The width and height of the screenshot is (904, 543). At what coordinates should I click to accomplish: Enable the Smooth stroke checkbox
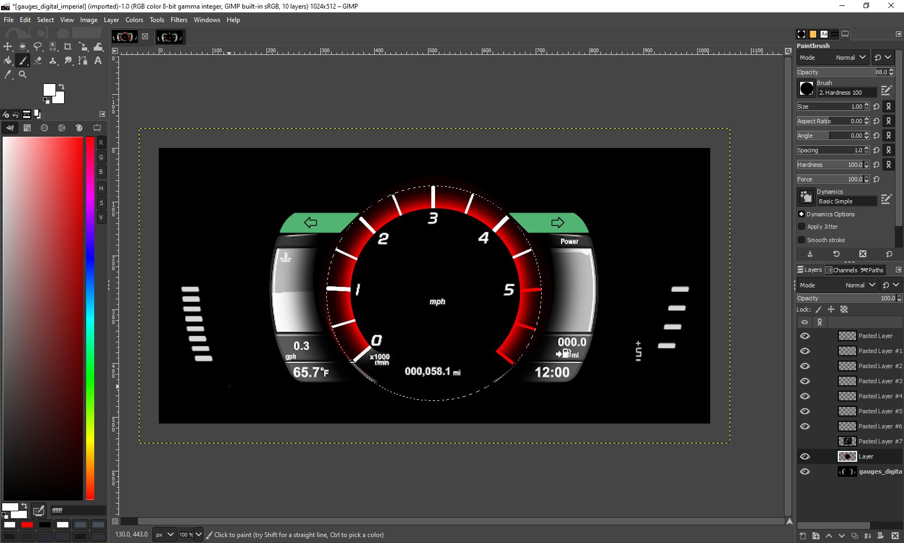click(x=802, y=240)
